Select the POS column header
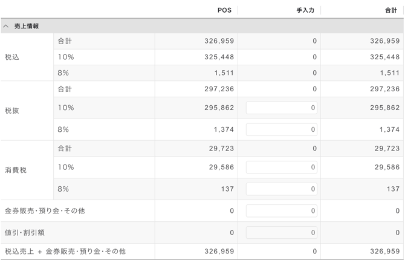The width and height of the screenshot is (405, 260). click(x=224, y=10)
